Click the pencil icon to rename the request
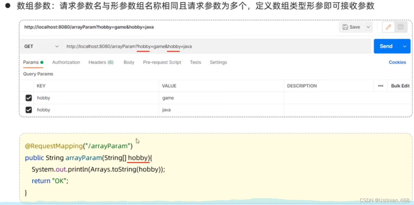The image size is (414, 205). [388, 27]
